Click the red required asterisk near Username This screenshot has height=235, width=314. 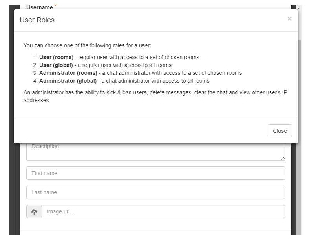[55, 6]
